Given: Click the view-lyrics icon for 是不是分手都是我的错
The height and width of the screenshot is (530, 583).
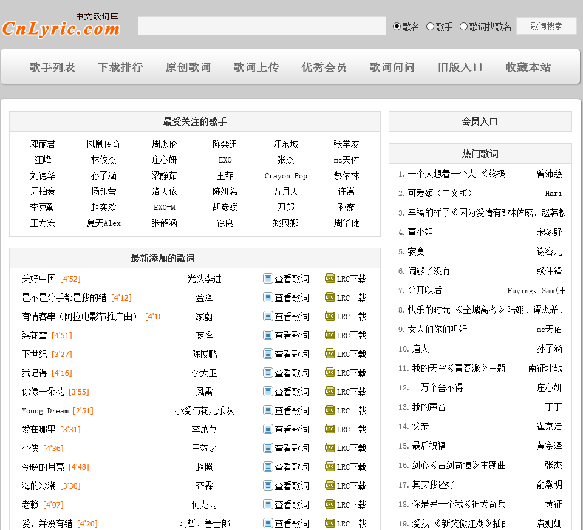Looking at the screenshot, I should click(x=268, y=297).
